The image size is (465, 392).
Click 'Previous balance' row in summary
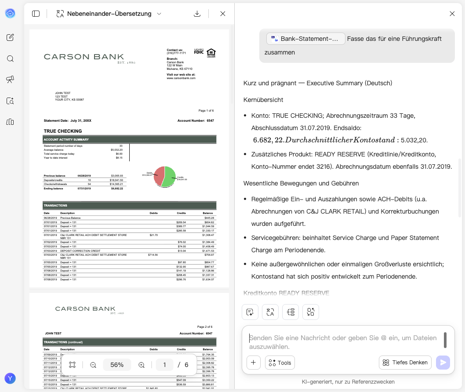point(84,176)
